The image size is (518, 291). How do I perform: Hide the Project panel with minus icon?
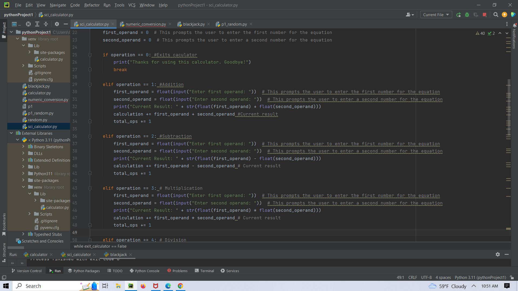click(x=66, y=24)
